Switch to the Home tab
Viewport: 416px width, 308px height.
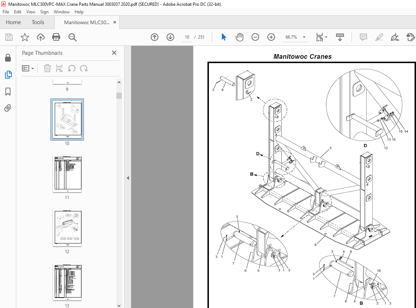(x=13, y=22)
